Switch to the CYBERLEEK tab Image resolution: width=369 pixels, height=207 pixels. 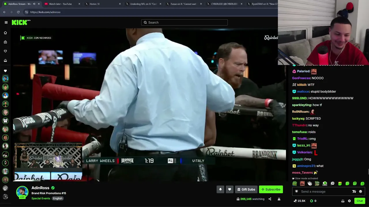[x=224, y=4]
